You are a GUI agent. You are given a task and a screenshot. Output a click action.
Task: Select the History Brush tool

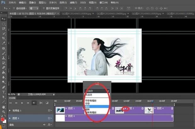tap(3, 63)
